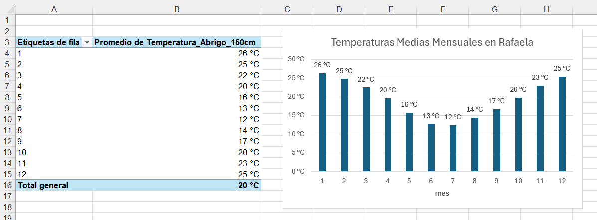Click the chart title Temperaturas Medias Mensuales en Rafaela

tap(432, 42)
